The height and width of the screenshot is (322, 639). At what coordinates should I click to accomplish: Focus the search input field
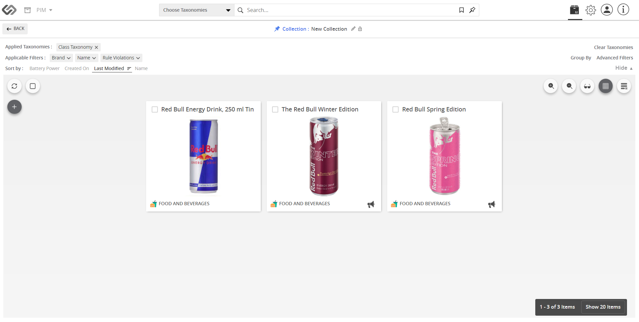(x=350, y=10)
